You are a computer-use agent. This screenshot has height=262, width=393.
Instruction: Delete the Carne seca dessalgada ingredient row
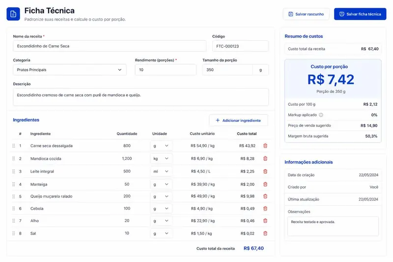coord(265,146)
